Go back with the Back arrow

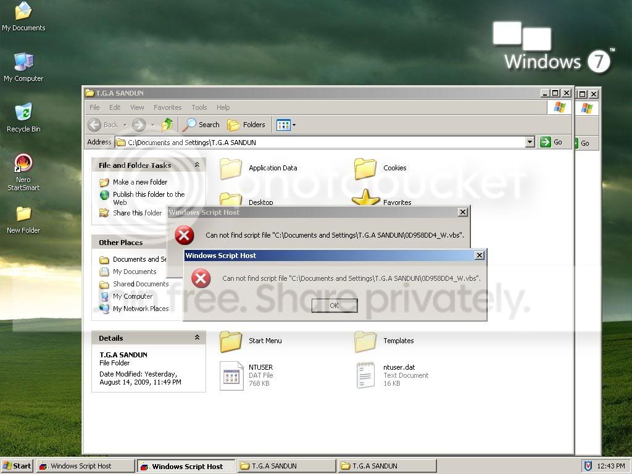pos(103,125)
